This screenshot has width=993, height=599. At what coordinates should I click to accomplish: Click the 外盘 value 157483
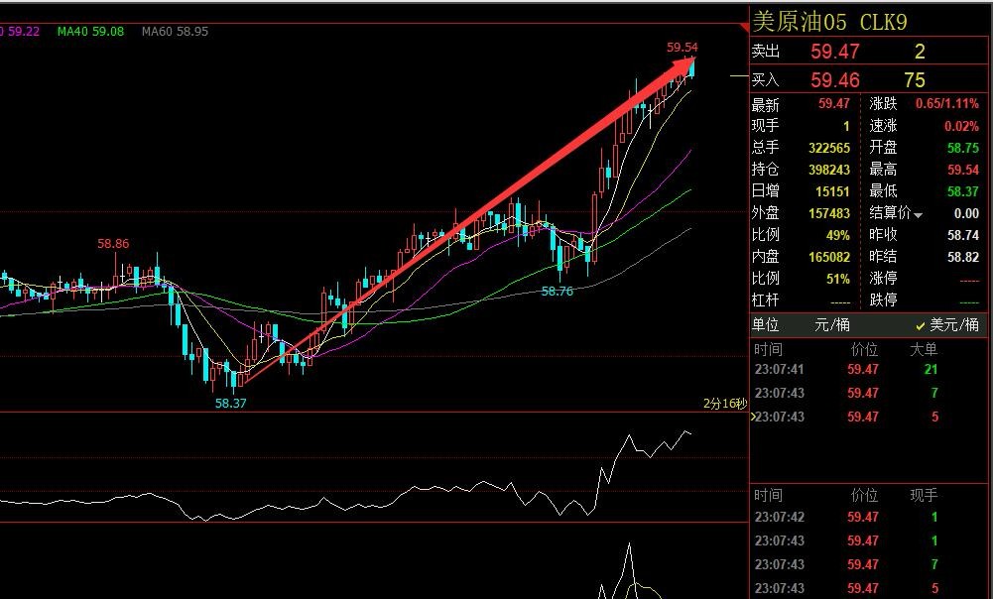pyautogui.click(x=829, y=213)
